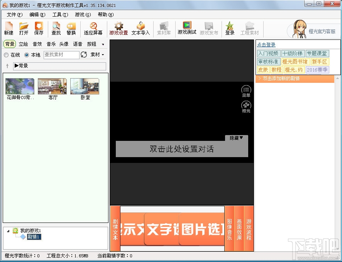Open 2016赛季 link

[317, 70]
